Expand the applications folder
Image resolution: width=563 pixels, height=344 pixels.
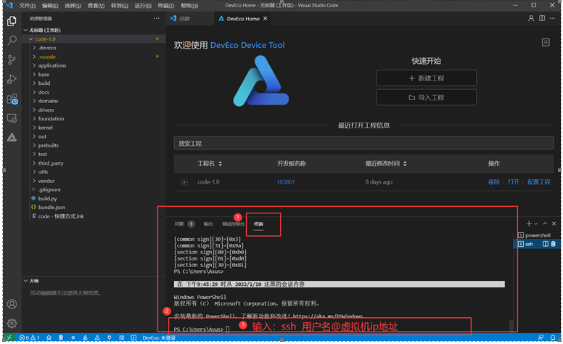(52, 65)
